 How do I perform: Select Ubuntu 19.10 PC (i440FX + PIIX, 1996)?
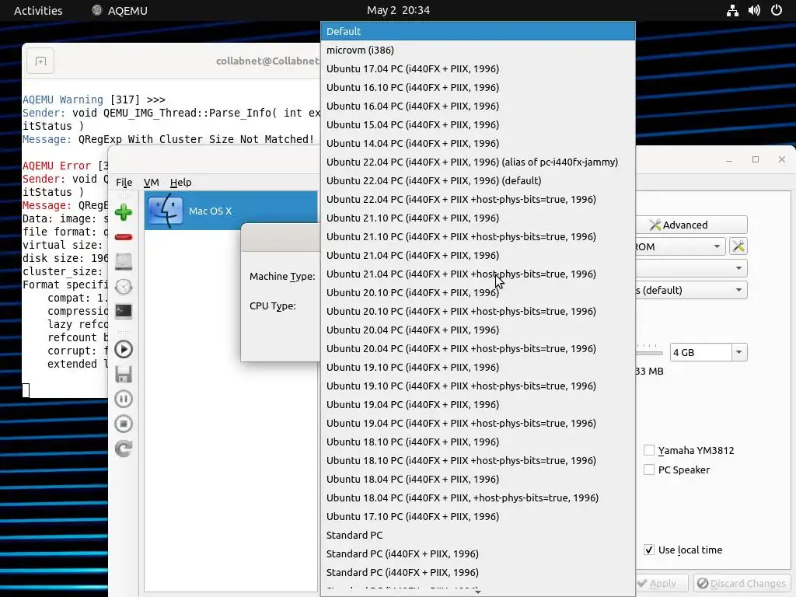point(478,367)
